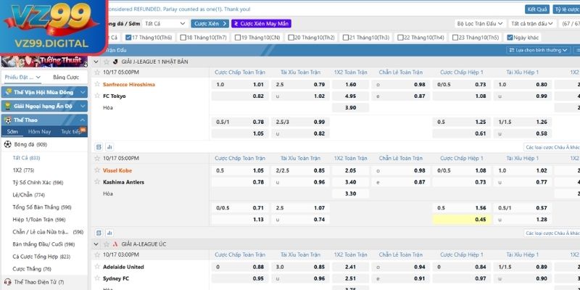Select Adelaide United 1X2 odds 2.41
This screenshot has width=580, height=290.
350,267
